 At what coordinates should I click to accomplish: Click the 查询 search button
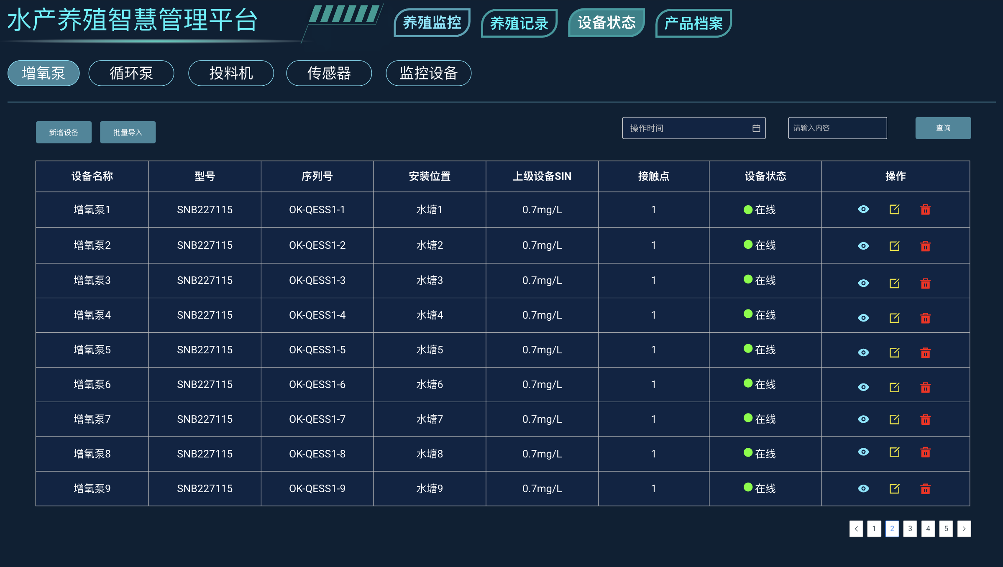943,128
